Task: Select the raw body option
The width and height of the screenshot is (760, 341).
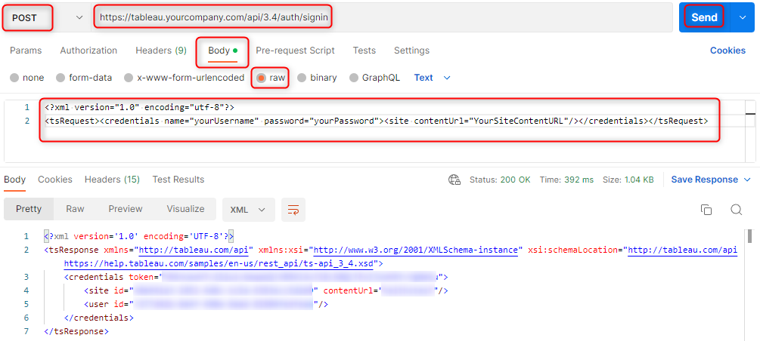Action: (x=271, y=78)
